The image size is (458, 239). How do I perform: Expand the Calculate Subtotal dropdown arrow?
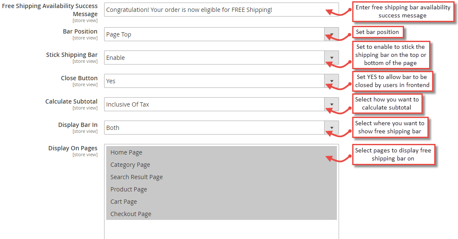pyautogui.click(x=331, y=104)
